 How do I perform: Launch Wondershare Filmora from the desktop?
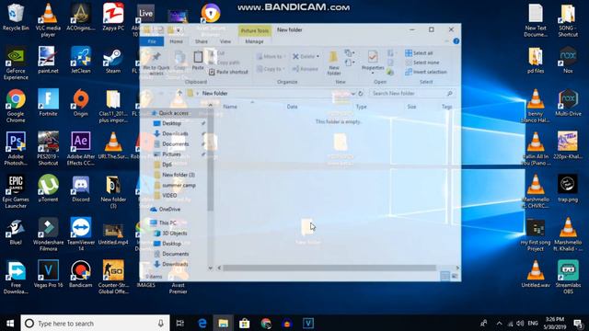click(48, 234)
